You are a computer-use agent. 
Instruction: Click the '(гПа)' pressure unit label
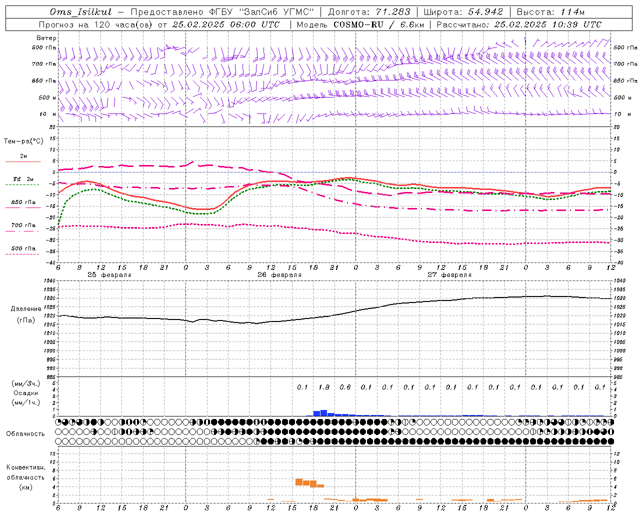click(26, 320)
